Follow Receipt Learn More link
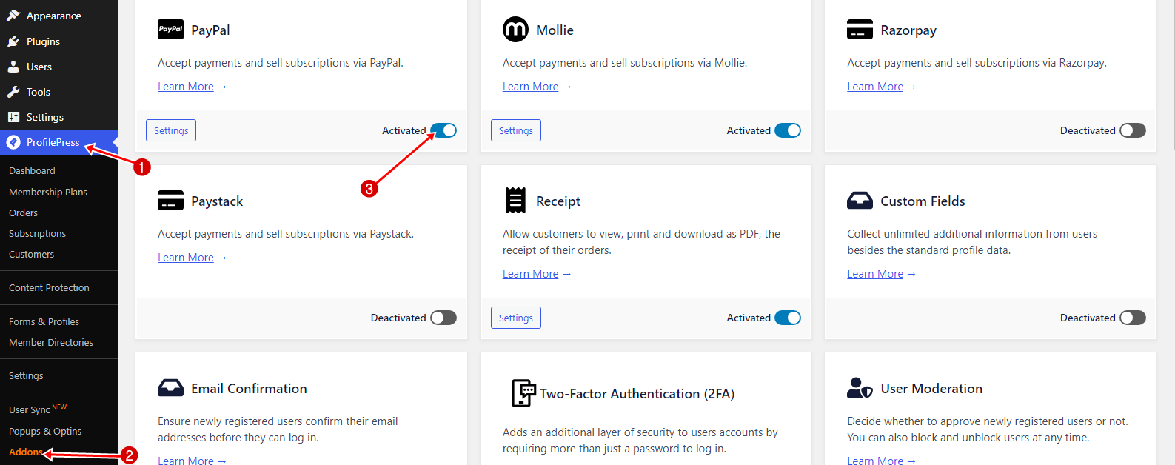This screenshot has height=465, width=1175. pyautogui.click(x=530, y=274)
